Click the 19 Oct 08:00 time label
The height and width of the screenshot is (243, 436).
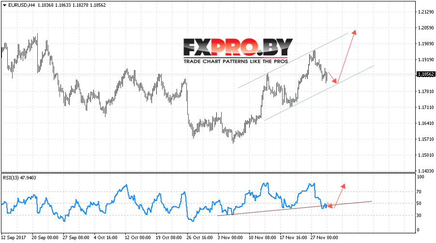[x=169, y=238]
